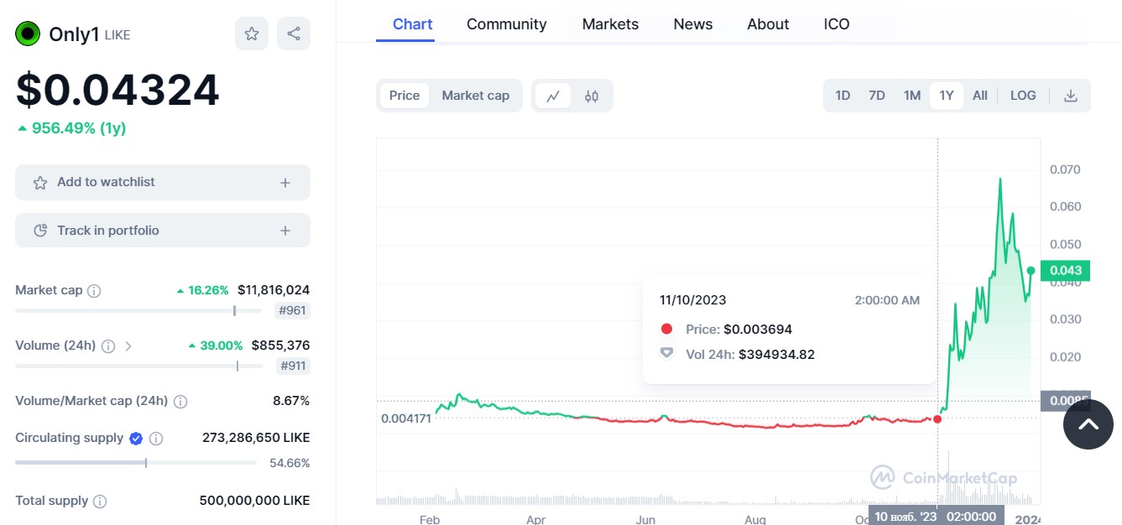The height and width of the screenshot is (525, 1122).
Task: Click star icon in Add to watchlist
Action: [x=39, y=182]
